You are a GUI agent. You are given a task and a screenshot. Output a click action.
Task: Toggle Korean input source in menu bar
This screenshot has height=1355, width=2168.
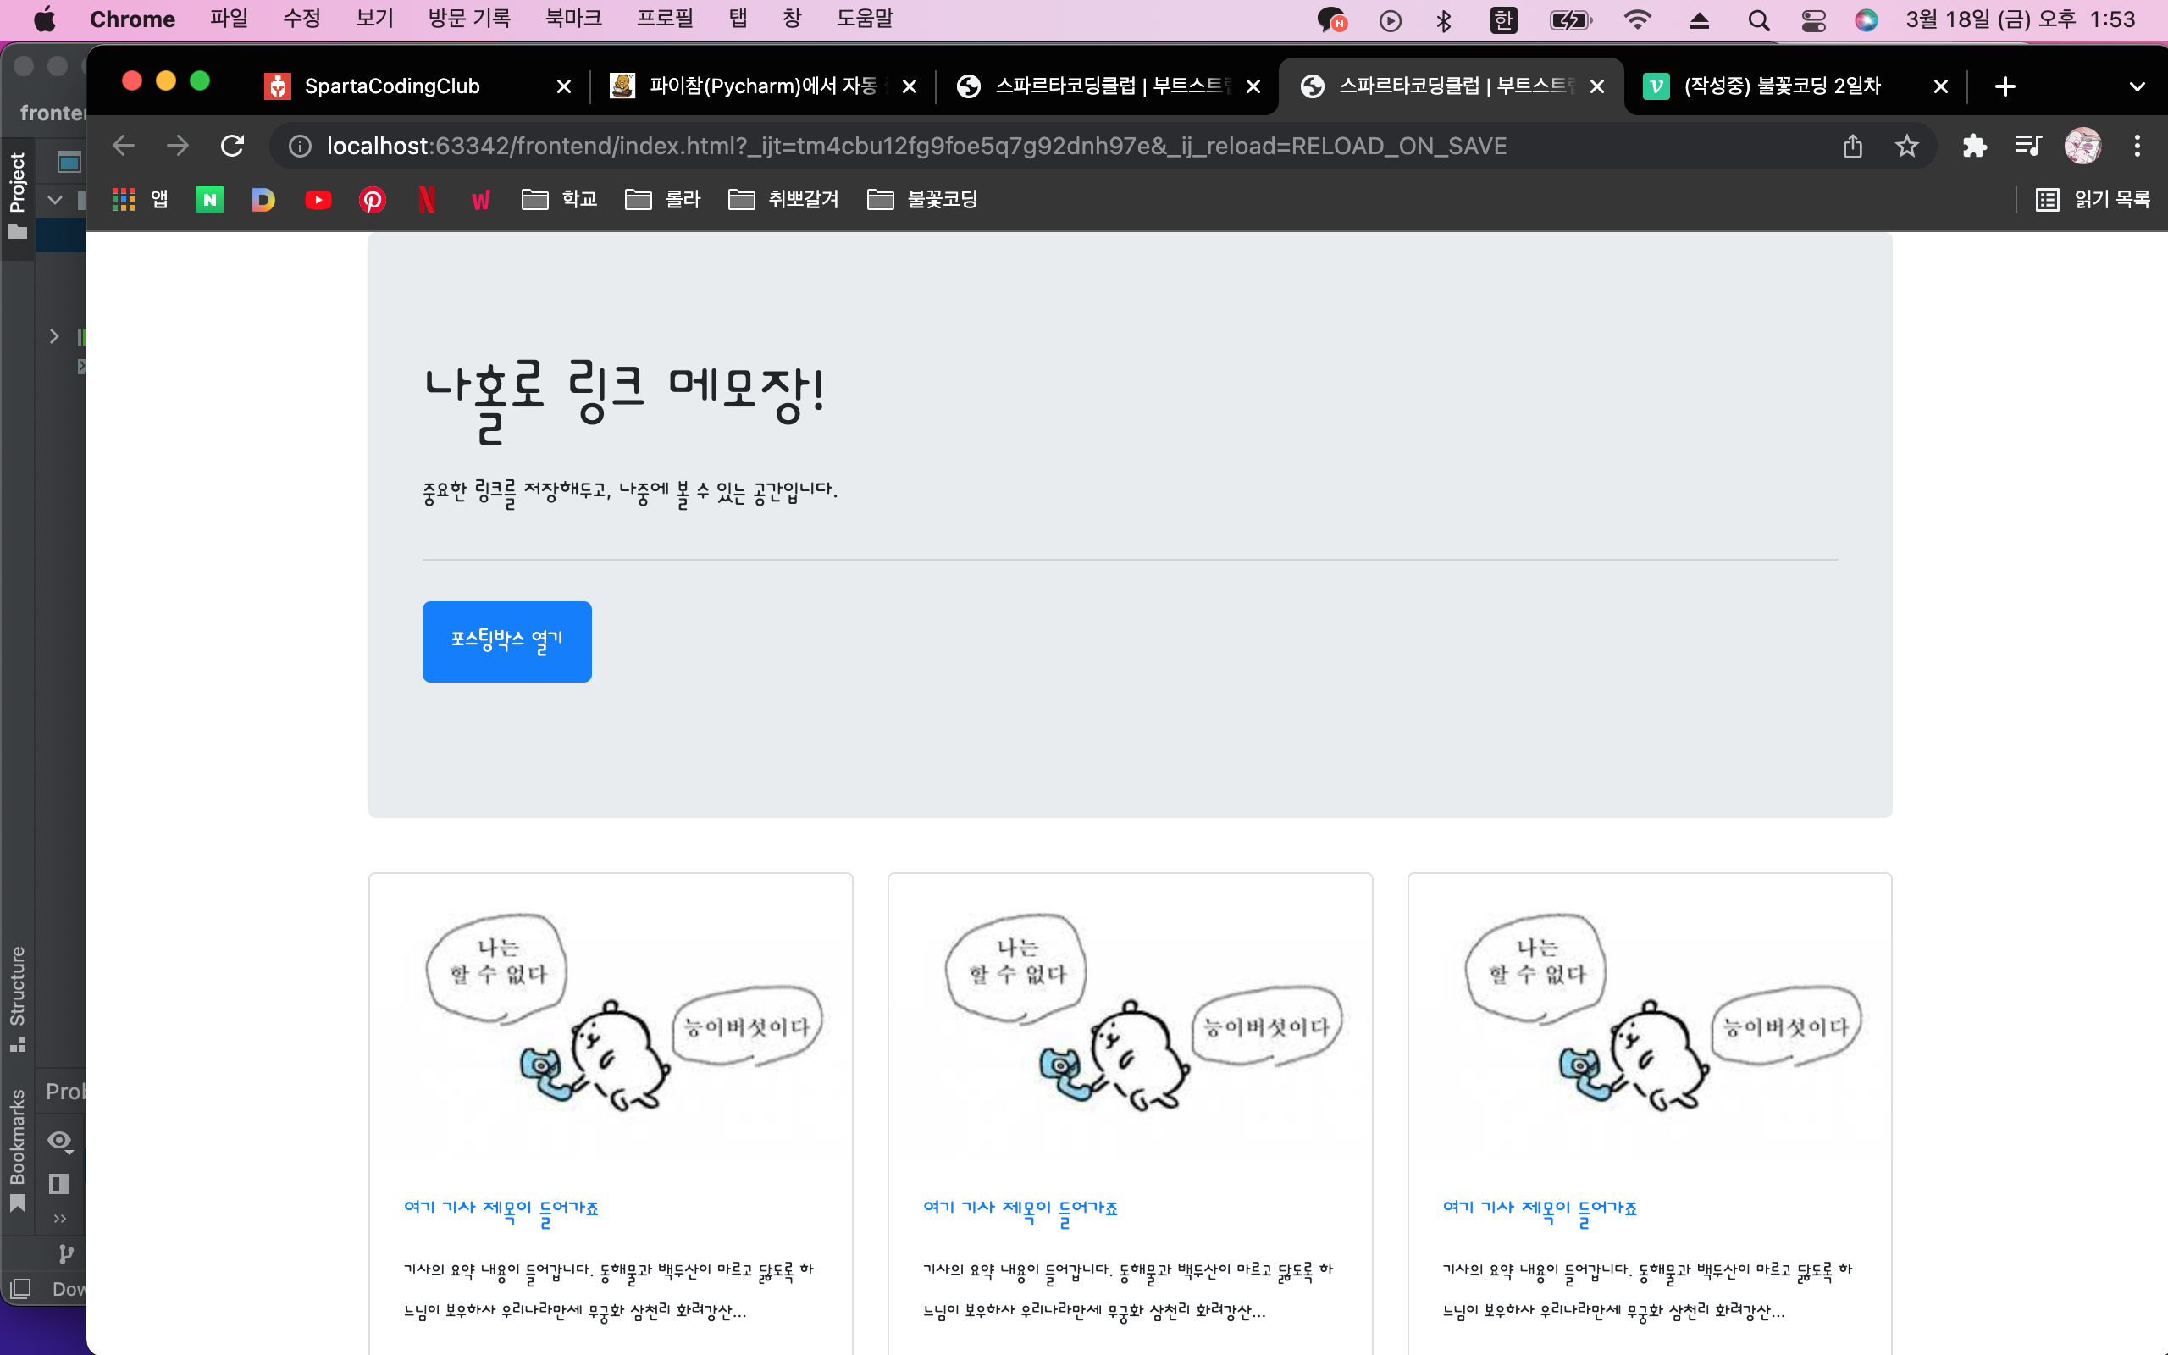coord(1503,19)
